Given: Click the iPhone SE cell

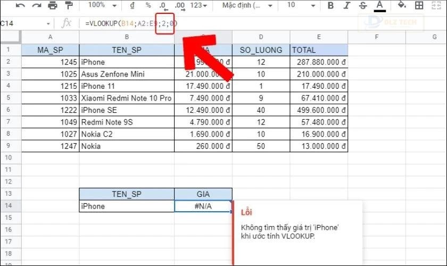Looking at the screenshot, I should [x=127, y=110].
